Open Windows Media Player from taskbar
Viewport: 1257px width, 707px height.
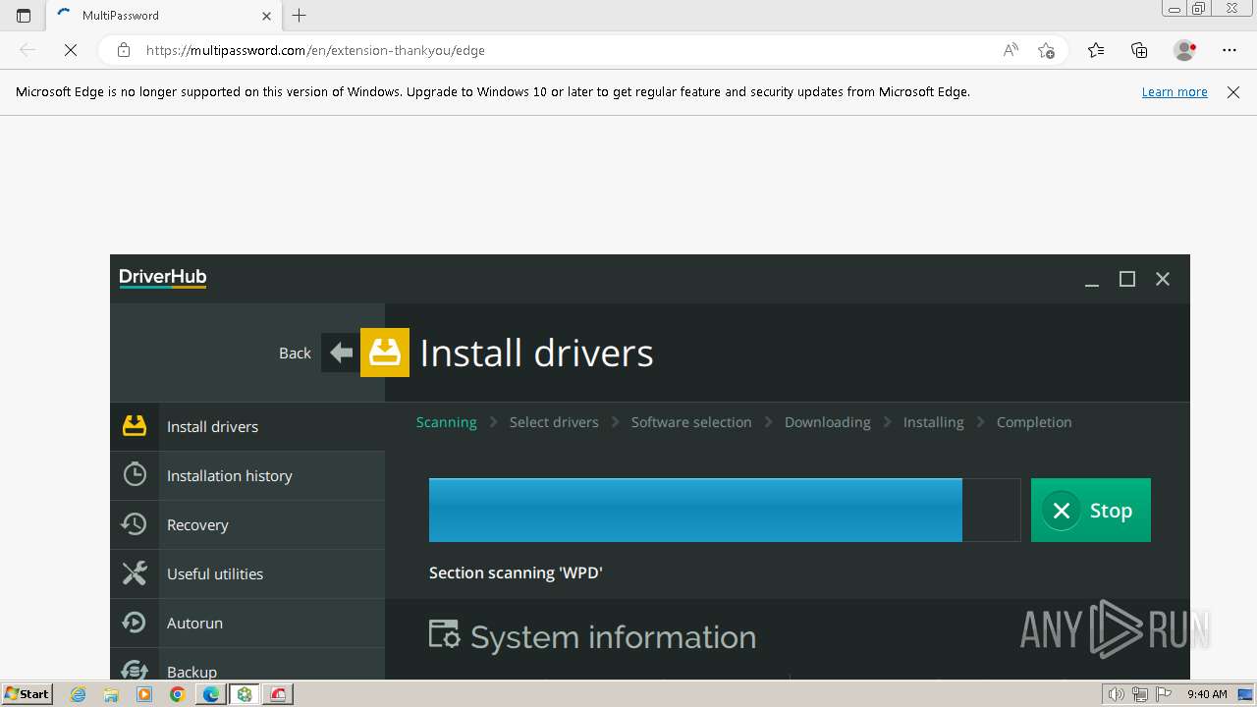click(144, 694)
